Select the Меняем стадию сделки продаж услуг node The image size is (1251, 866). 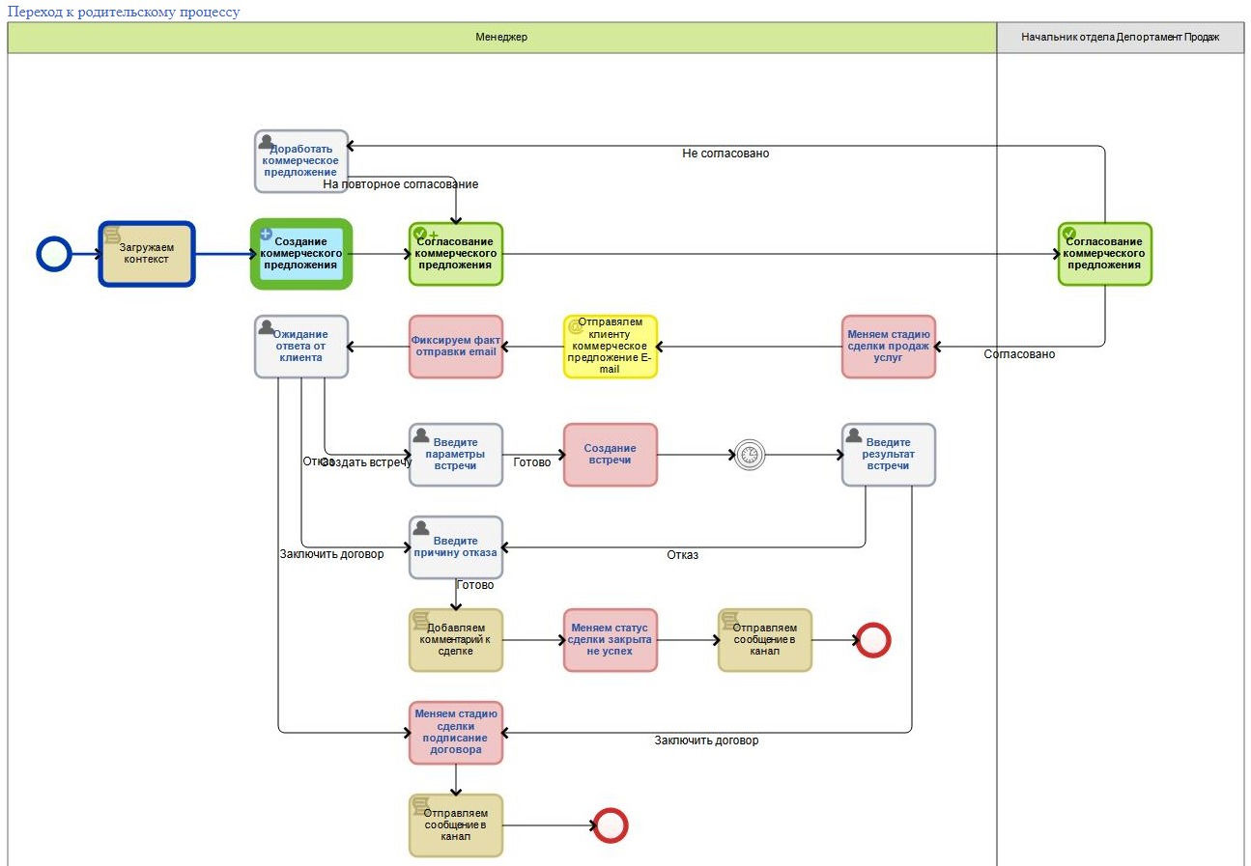(x=888, y=347)
